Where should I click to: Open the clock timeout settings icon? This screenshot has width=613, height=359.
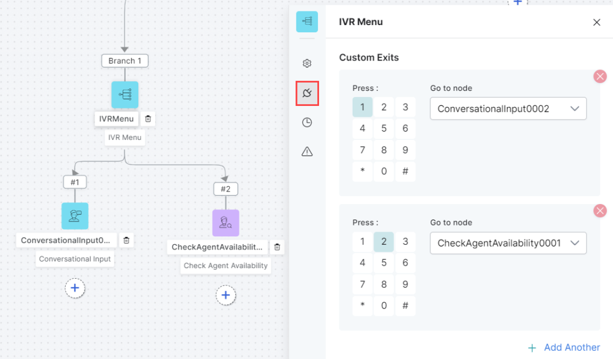[307, 123]
